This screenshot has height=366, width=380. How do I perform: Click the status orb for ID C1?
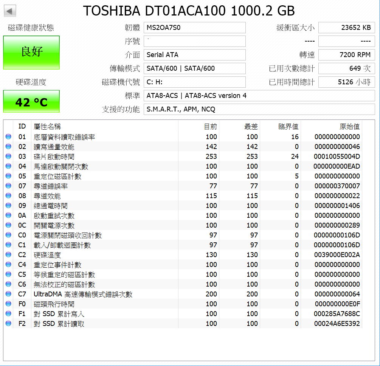tap(8, 245)
